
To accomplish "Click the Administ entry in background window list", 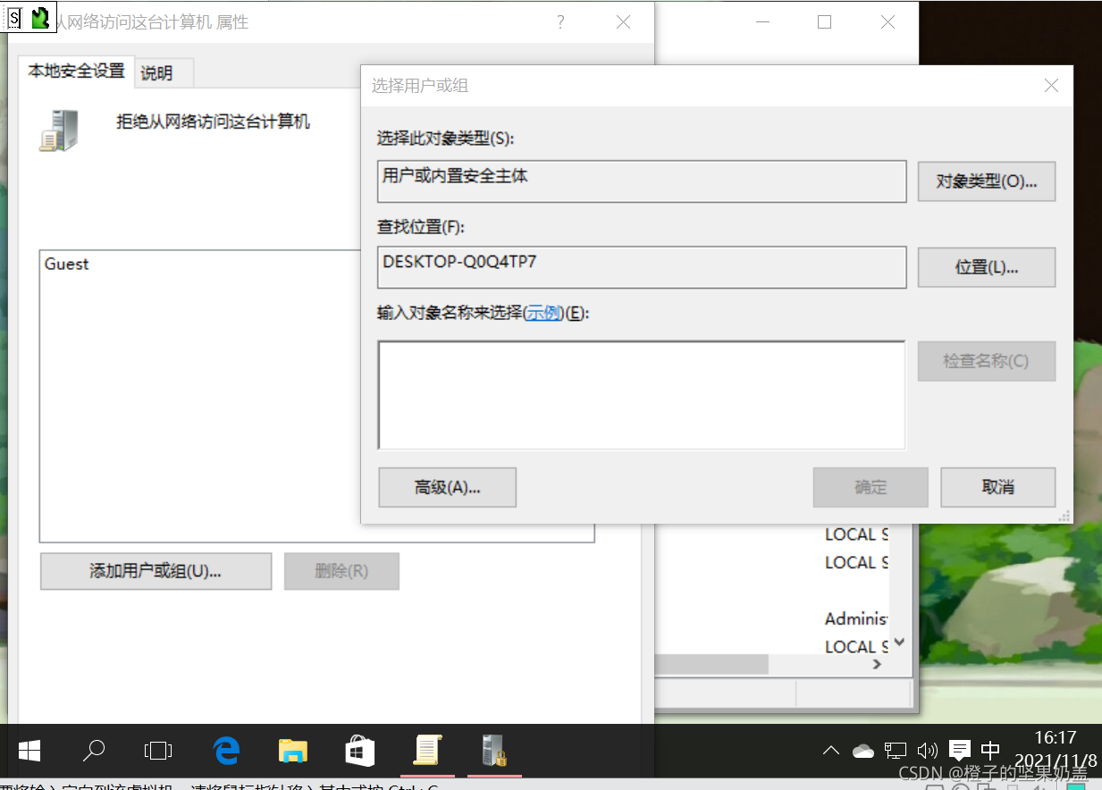I will 856,618.
